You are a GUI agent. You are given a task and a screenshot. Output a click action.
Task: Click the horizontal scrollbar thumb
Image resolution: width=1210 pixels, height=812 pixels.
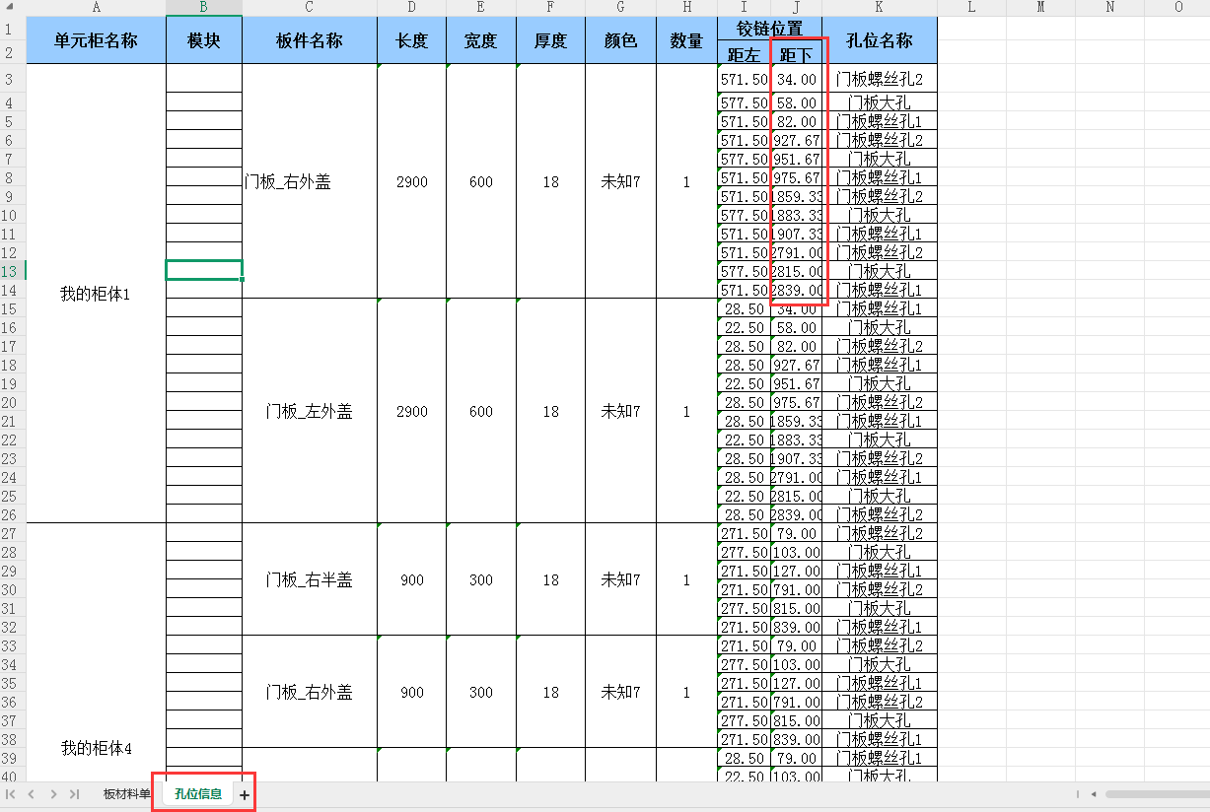click(x=1157, y=794)
